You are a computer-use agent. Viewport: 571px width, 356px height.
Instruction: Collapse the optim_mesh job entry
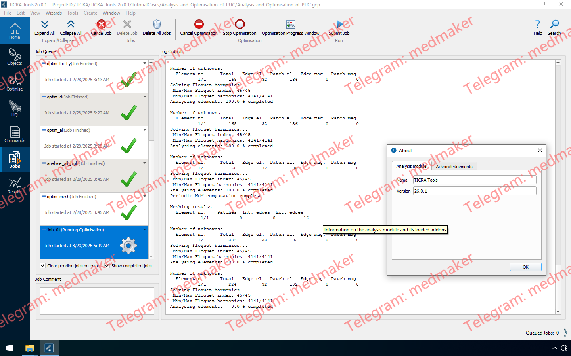tap(44, 197)
